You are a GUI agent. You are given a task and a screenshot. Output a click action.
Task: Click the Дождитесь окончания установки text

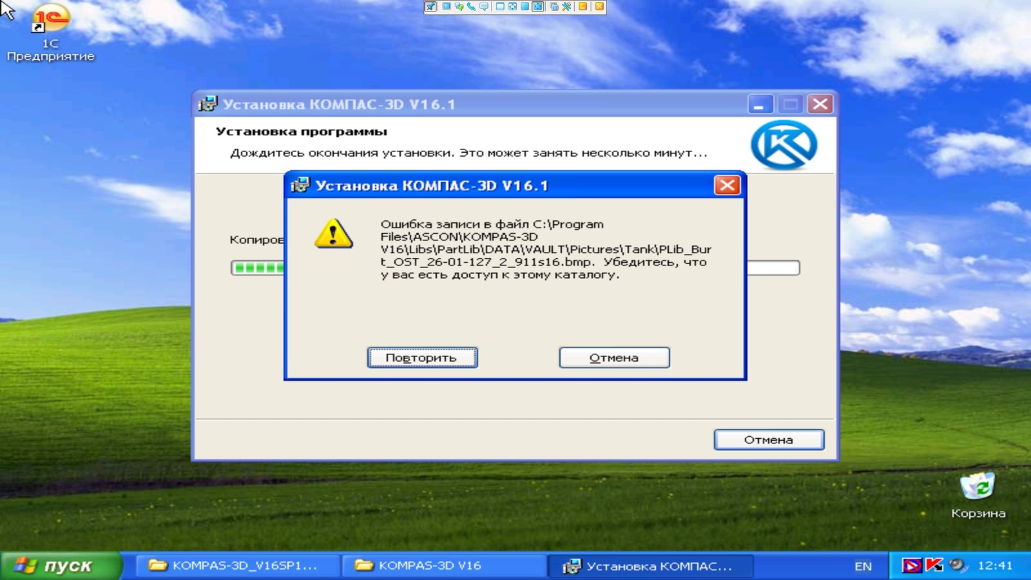click(468, 153)
